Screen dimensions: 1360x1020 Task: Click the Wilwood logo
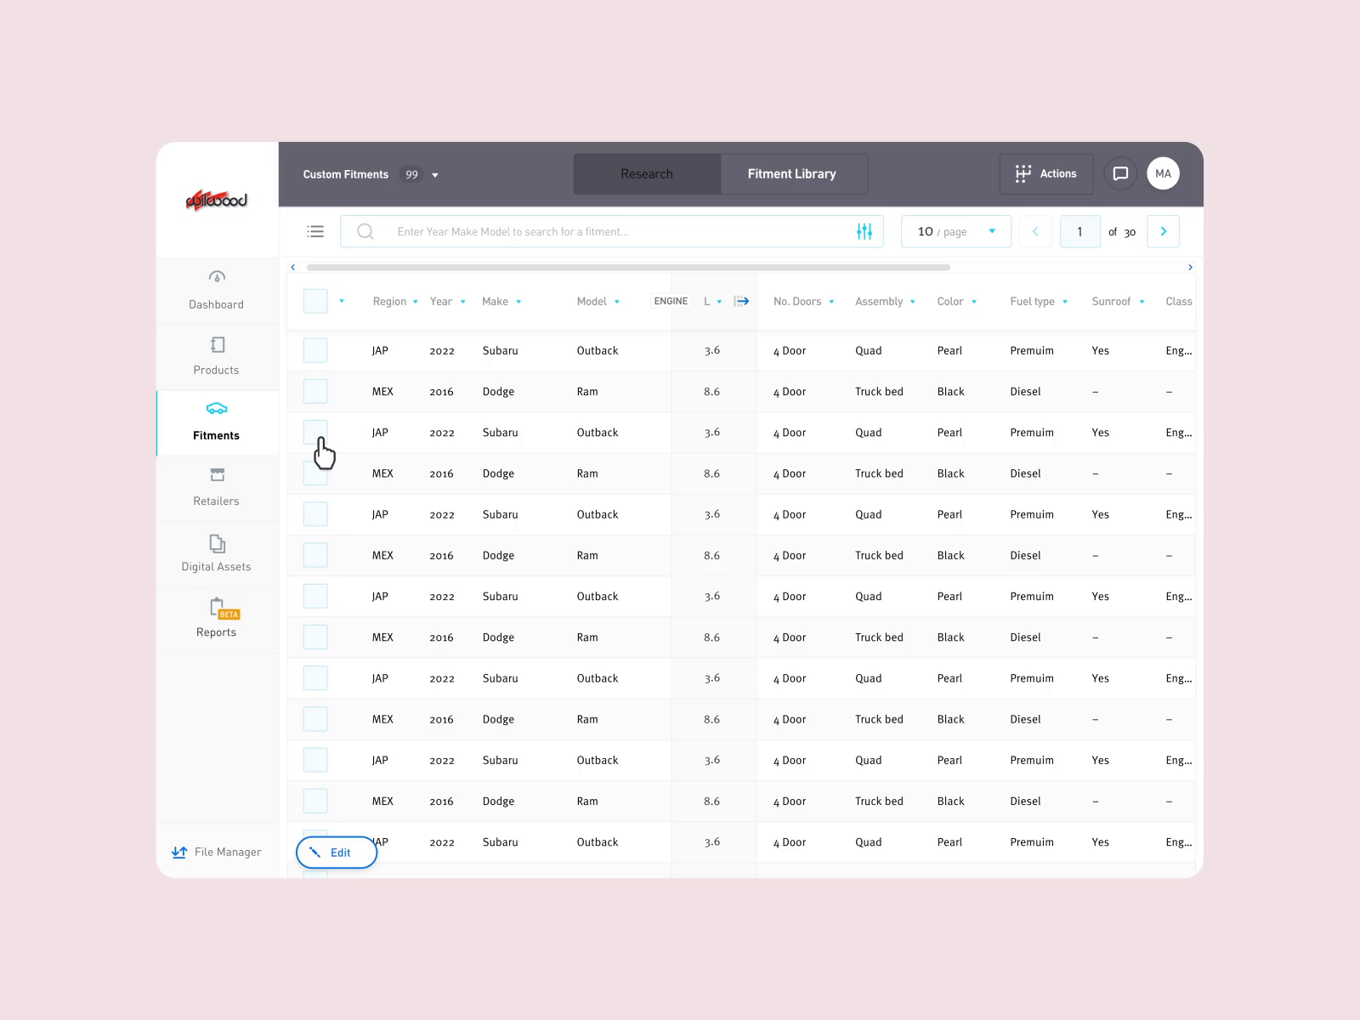point(217,201)
